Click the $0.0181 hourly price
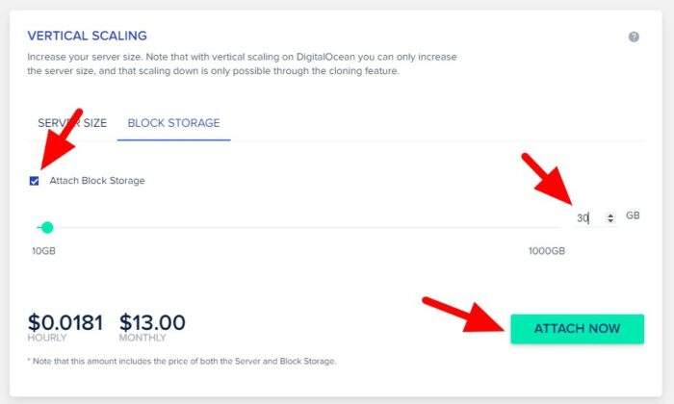 pyautogui.click(x=65, y=322)
